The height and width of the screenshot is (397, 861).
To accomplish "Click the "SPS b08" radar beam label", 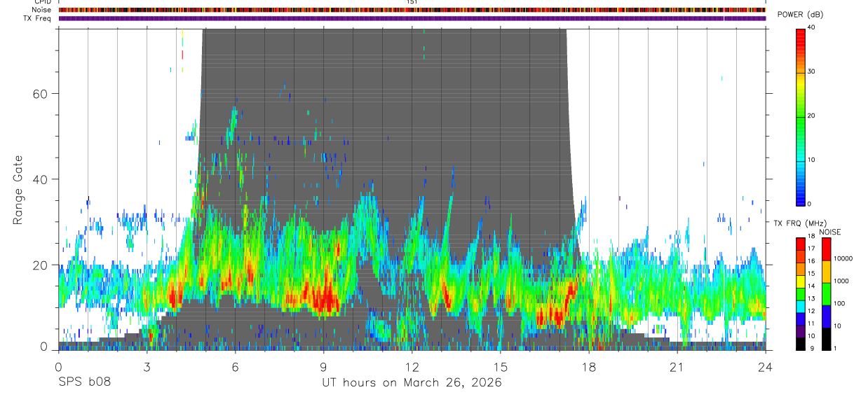I will pyautogui.click(x=84, y=382).
